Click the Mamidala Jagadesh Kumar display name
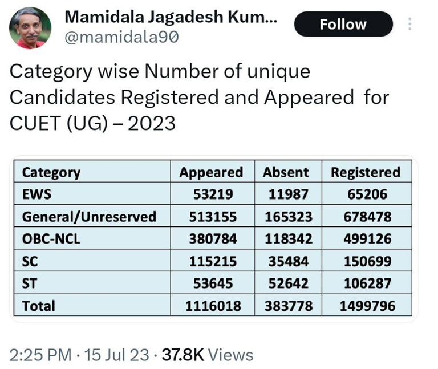 coord(171,17)
